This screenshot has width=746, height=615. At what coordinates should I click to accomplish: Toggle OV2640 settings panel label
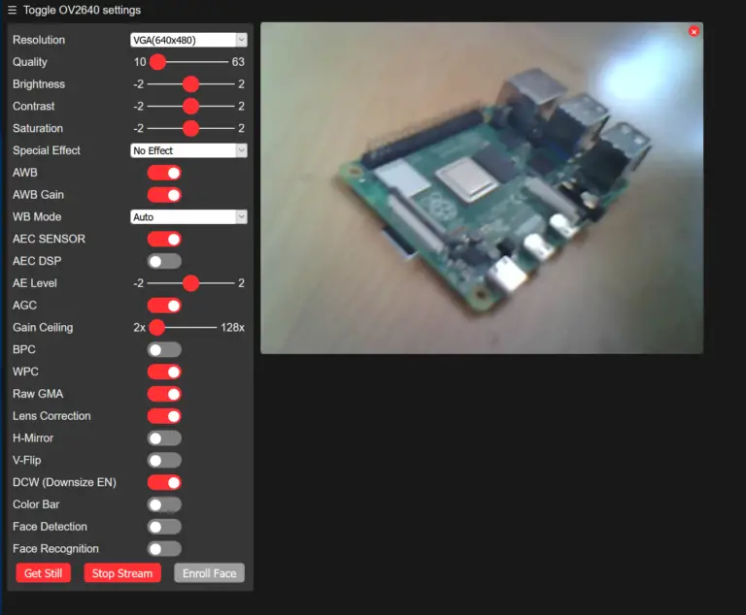[x=82, y=10]
